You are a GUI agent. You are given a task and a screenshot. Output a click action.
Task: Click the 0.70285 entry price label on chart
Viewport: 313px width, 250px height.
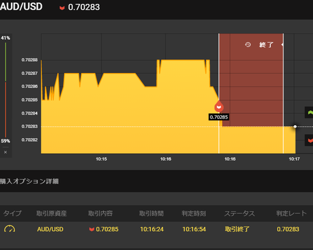(x=218, y=117)
